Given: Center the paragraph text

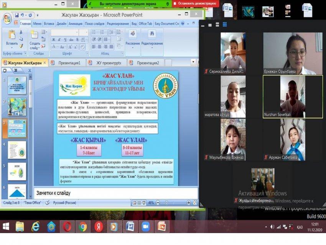Looking at the screenshot, I should (x=100, y=46).
